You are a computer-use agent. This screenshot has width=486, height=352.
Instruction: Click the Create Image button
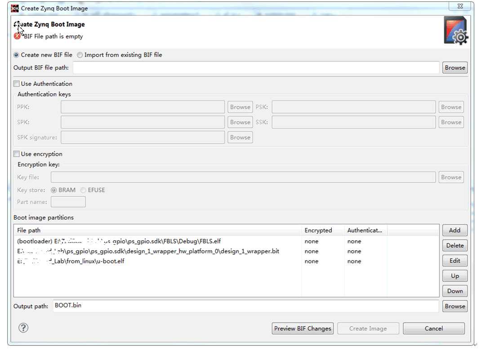tap(368, 329)
